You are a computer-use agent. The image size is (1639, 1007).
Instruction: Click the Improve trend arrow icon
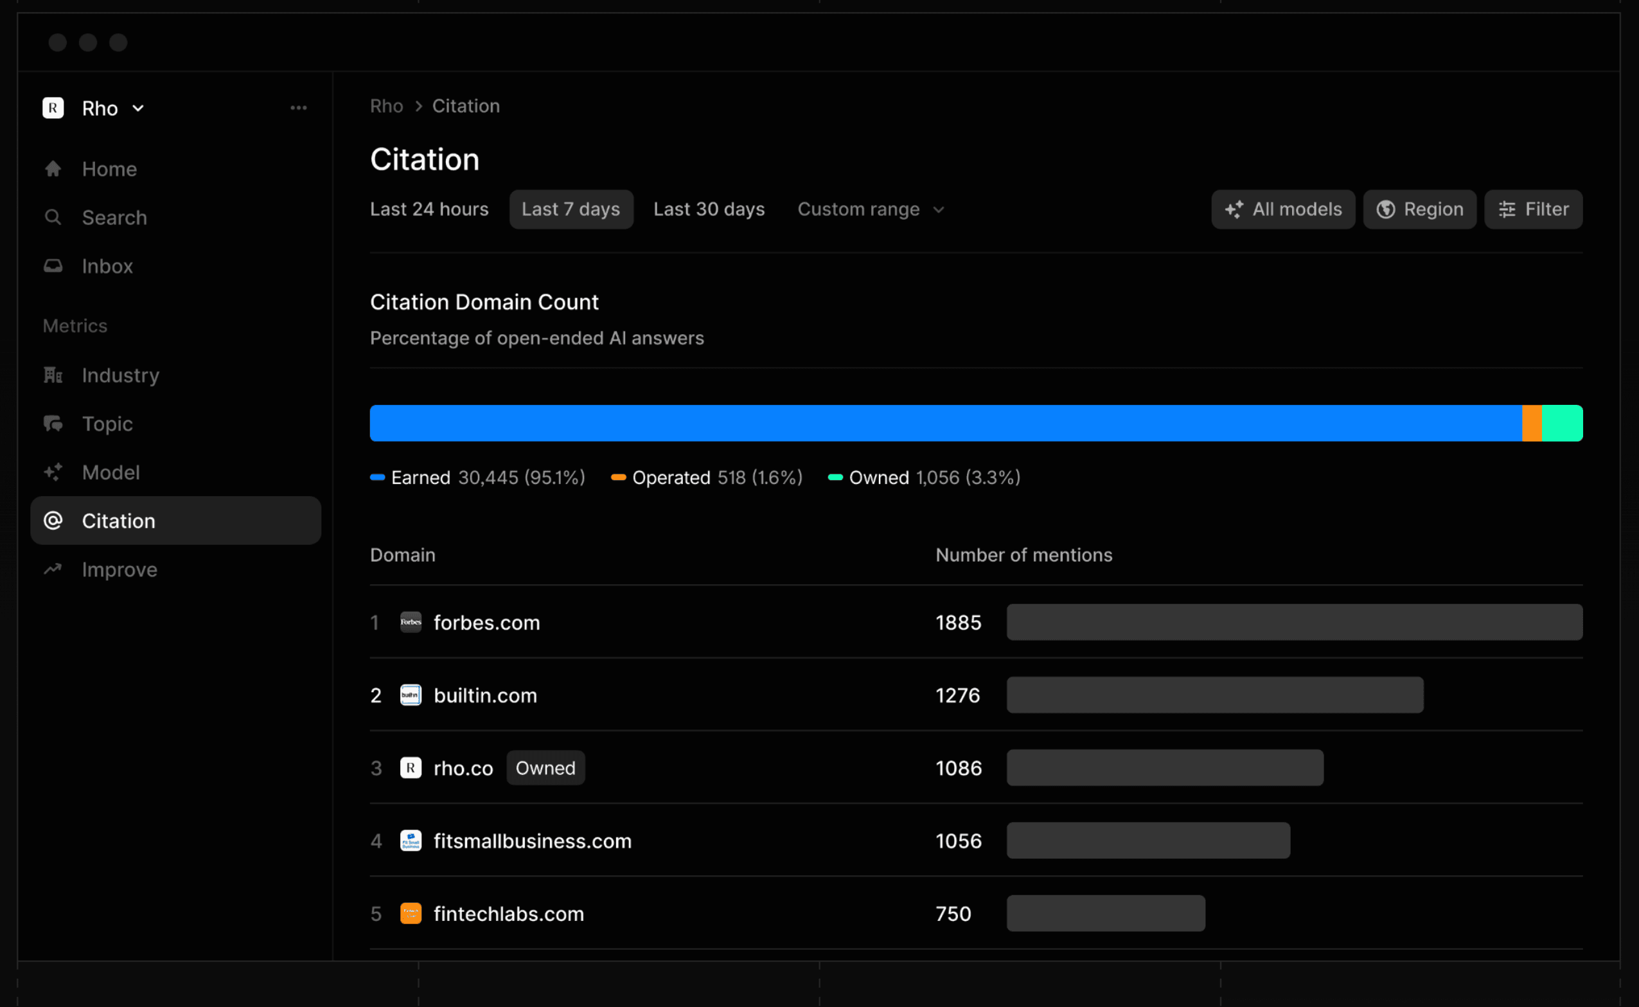click(x=53, y=569)
